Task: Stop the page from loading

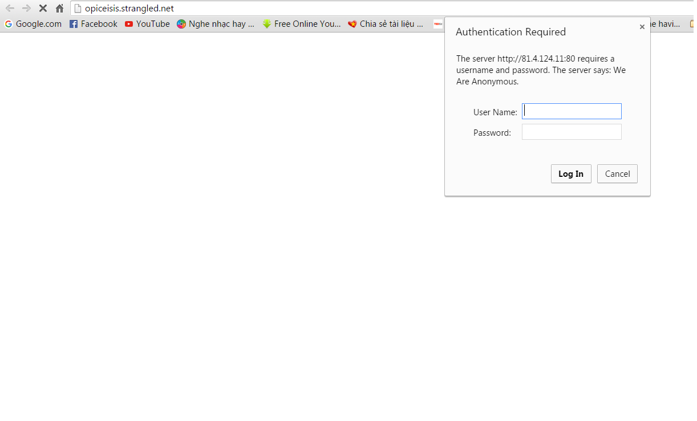Action: (x=43, y=9)
